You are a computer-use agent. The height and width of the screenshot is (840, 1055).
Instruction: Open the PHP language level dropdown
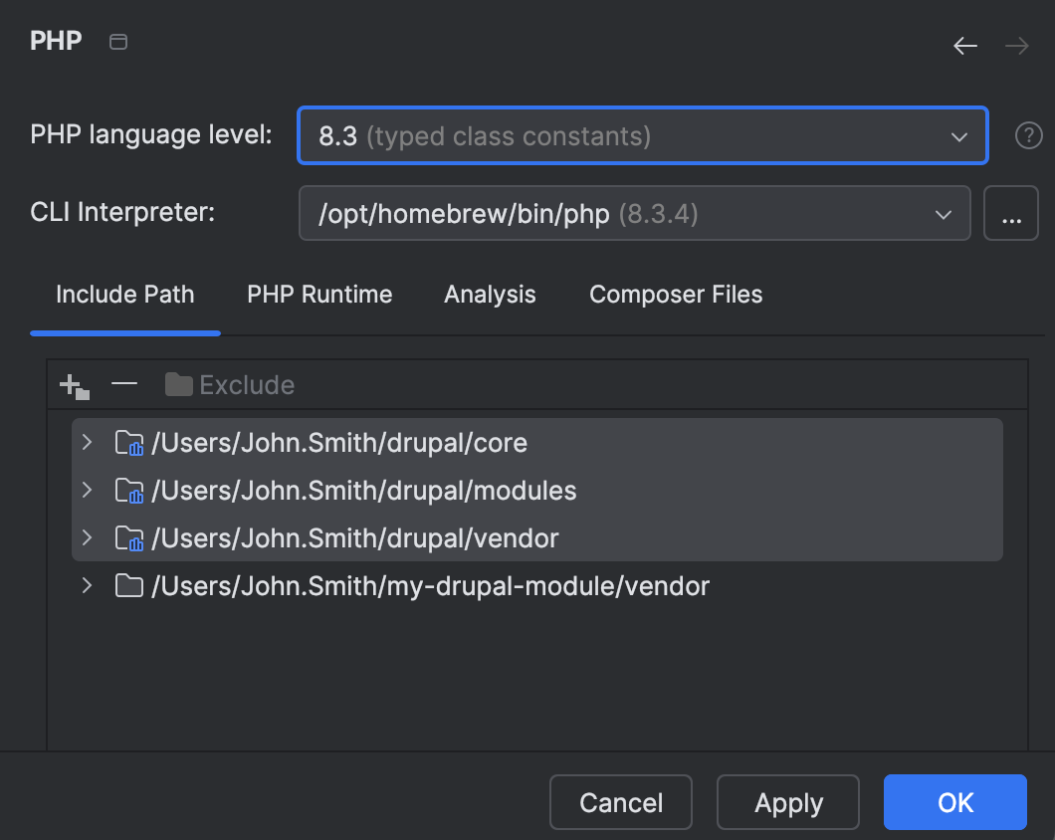(x=642, y=136)
